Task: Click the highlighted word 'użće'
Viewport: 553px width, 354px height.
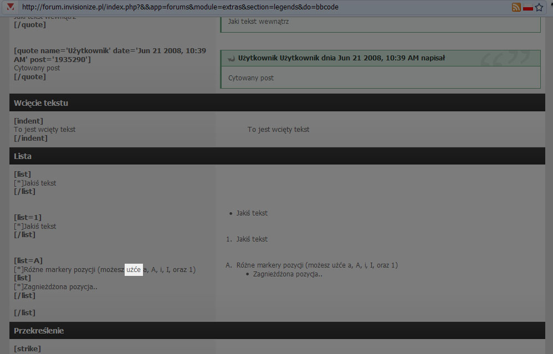Action: click(x=134, y=270)
